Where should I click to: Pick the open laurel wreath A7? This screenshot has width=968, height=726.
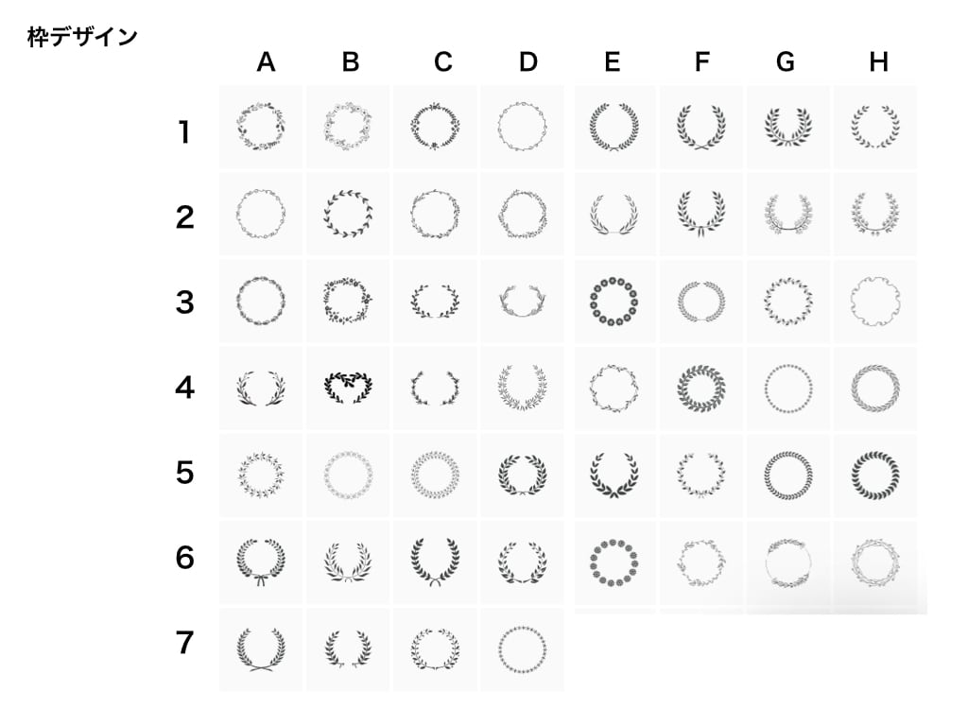point(261,649)
